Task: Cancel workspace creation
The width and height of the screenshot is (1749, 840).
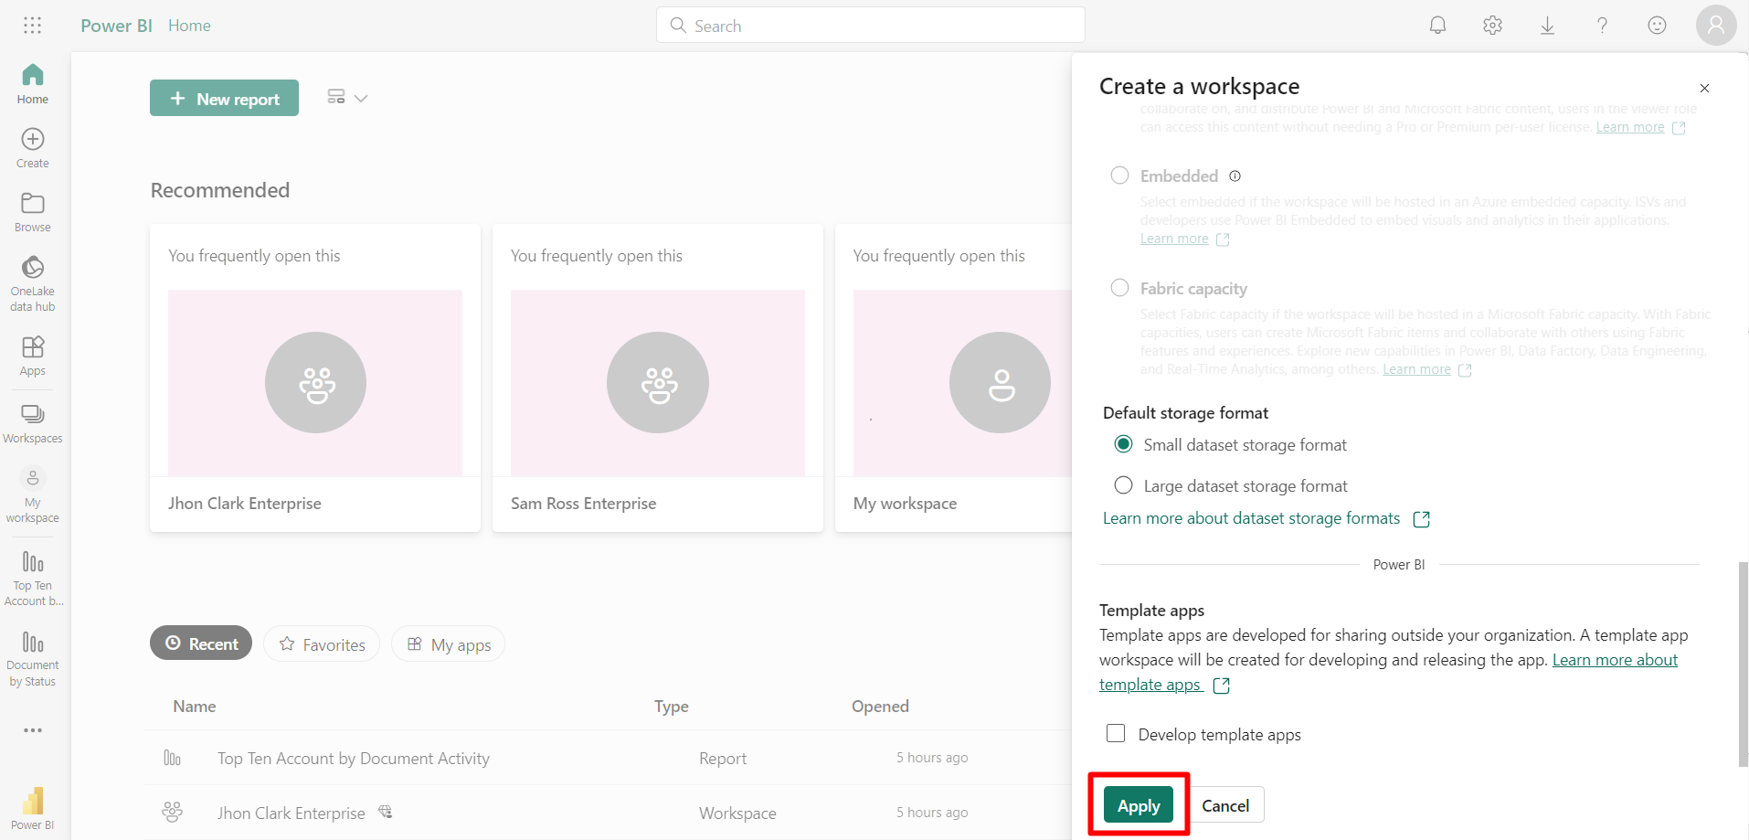Action: click(x=1225, y=804)
